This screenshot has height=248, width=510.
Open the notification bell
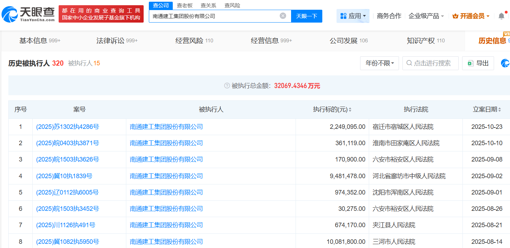pos(501,16)
